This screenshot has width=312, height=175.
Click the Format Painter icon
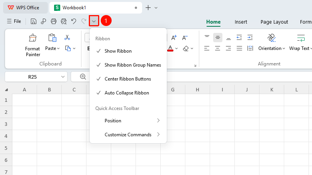33,38
